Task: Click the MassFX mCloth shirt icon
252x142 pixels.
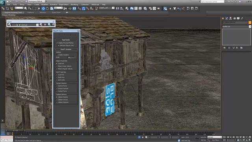Action: (x=174, y=8)
